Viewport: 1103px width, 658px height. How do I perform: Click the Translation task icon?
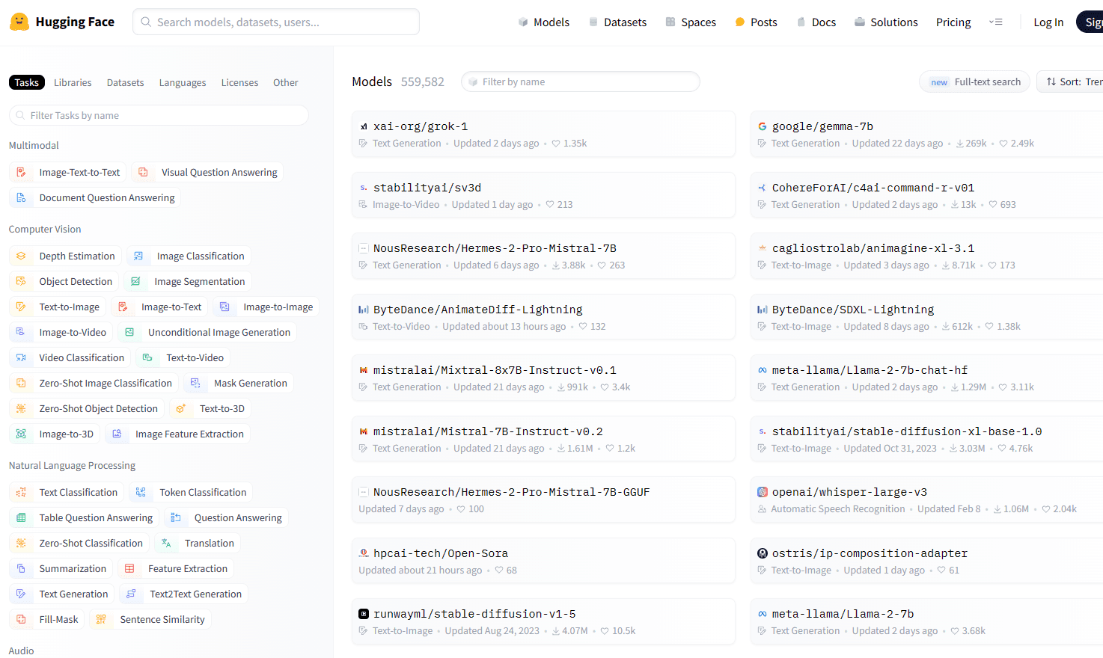click(x=167, y=543)
